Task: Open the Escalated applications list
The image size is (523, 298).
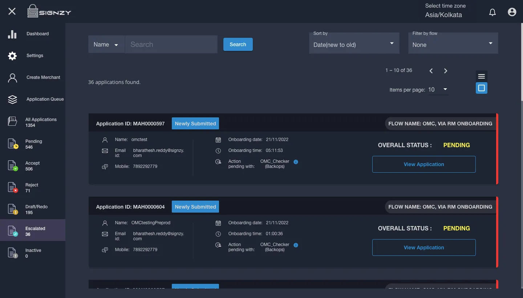Action: click(x=33, y=230)
